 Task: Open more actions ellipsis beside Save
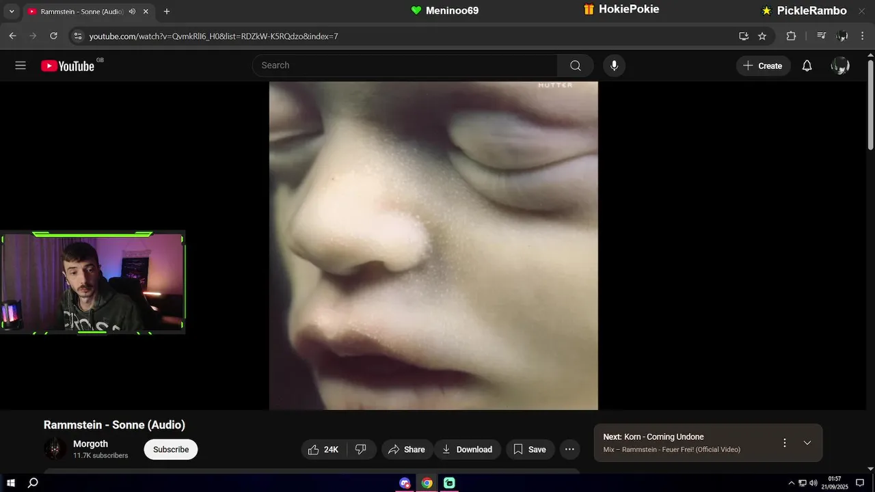pyautogui.click(x=569, y=449)
